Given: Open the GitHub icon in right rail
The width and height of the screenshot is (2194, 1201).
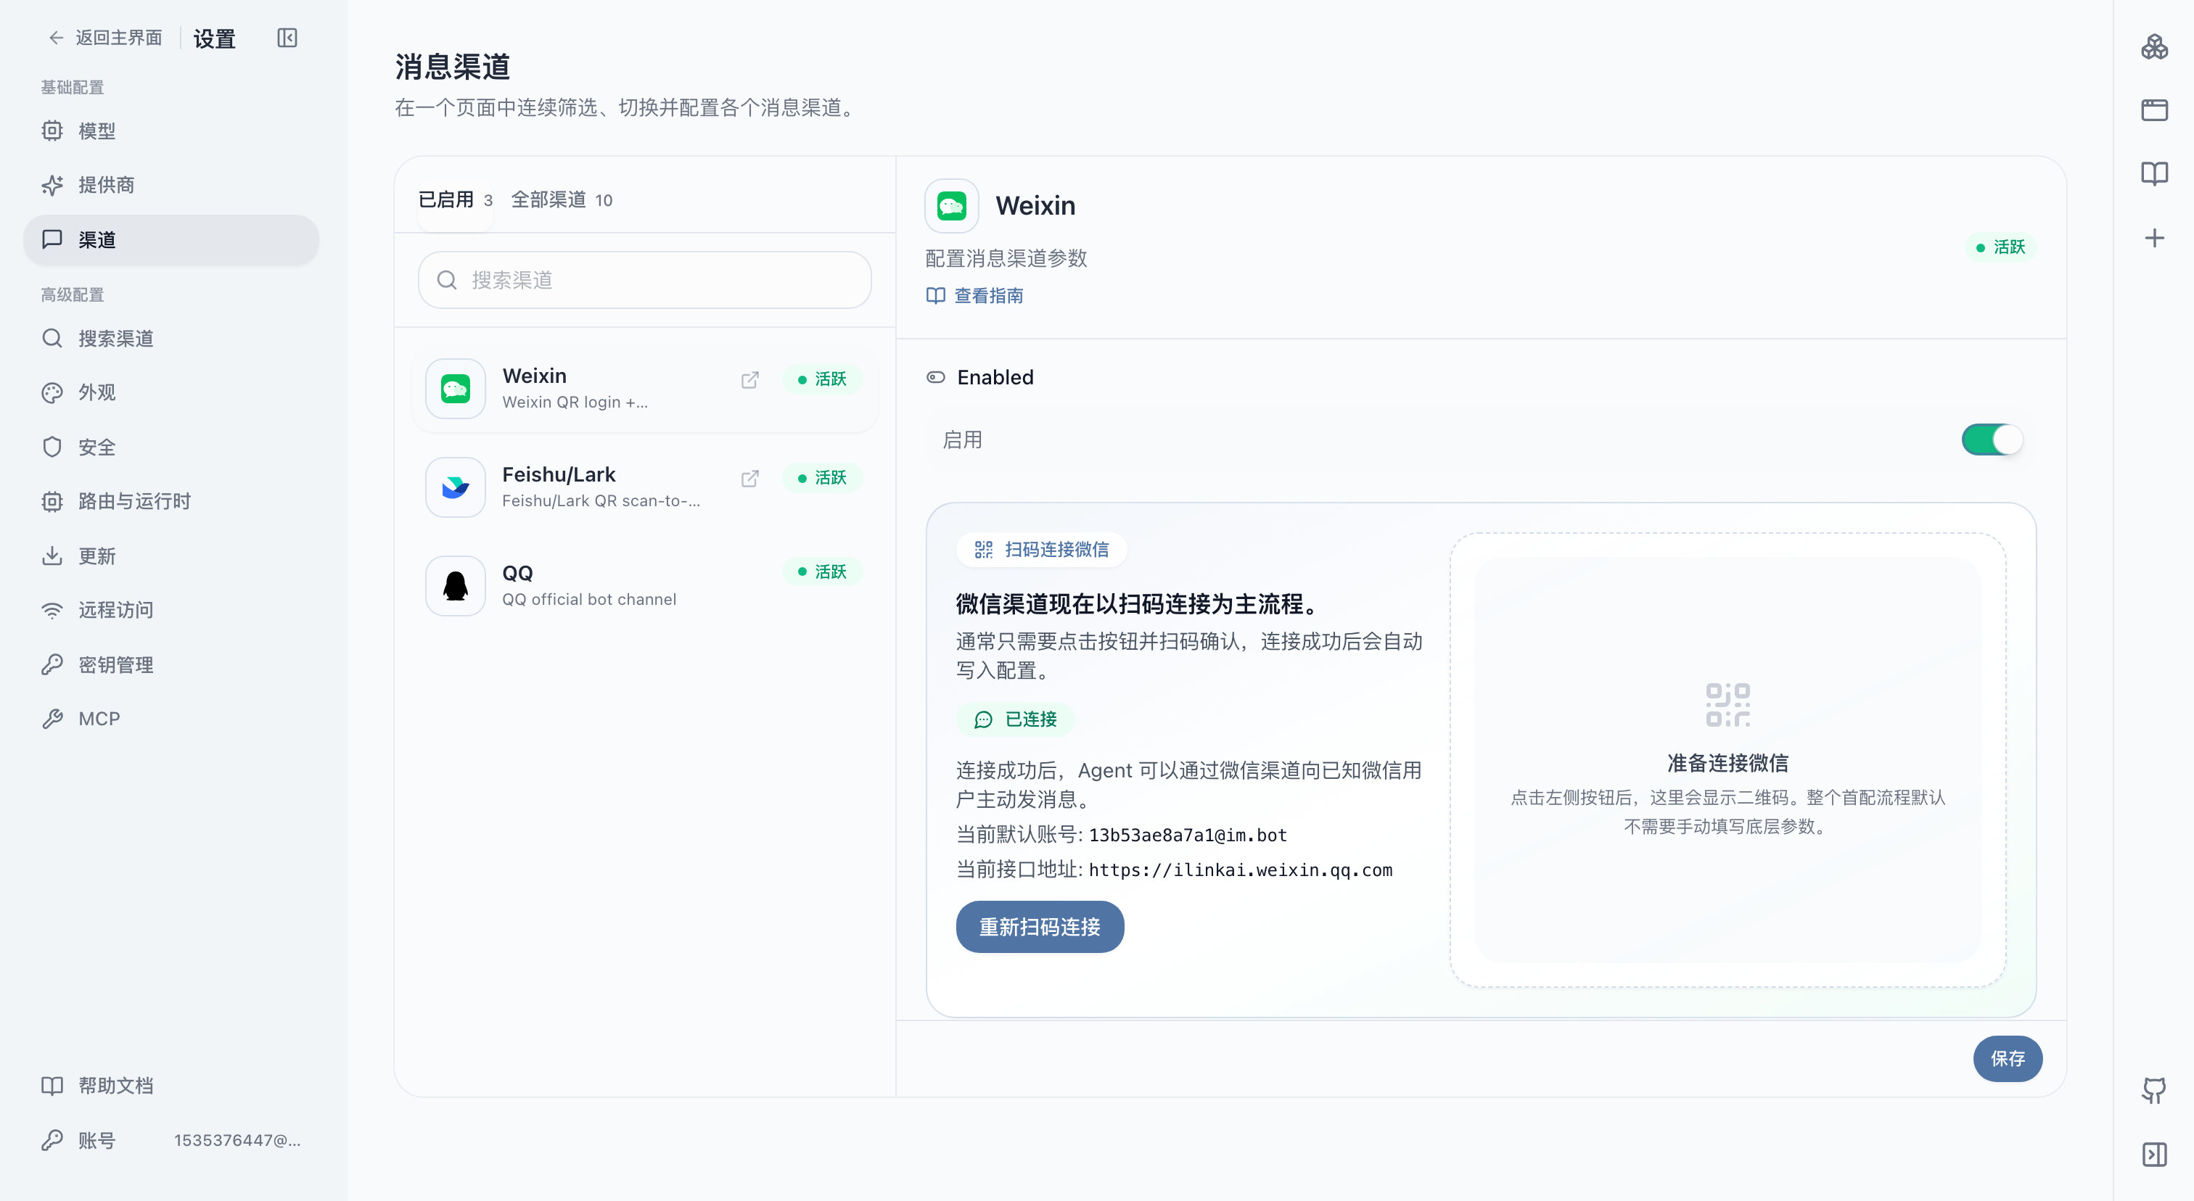Looking at the screenshot, I should 2154,1090.
